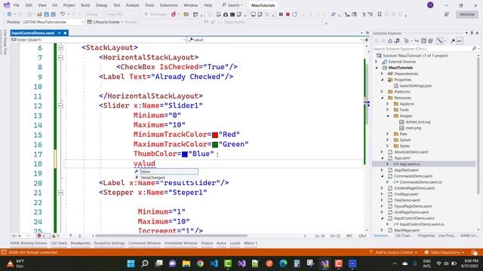Open taskbar search

tap(145, 263)
